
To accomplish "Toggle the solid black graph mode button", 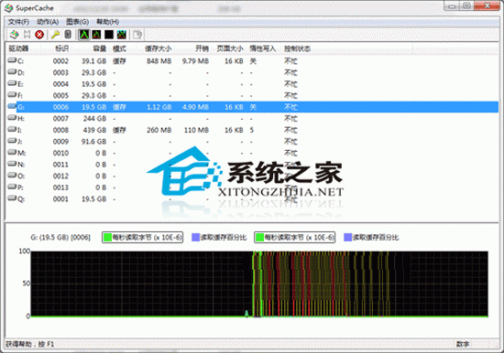I will click(109, 35).
